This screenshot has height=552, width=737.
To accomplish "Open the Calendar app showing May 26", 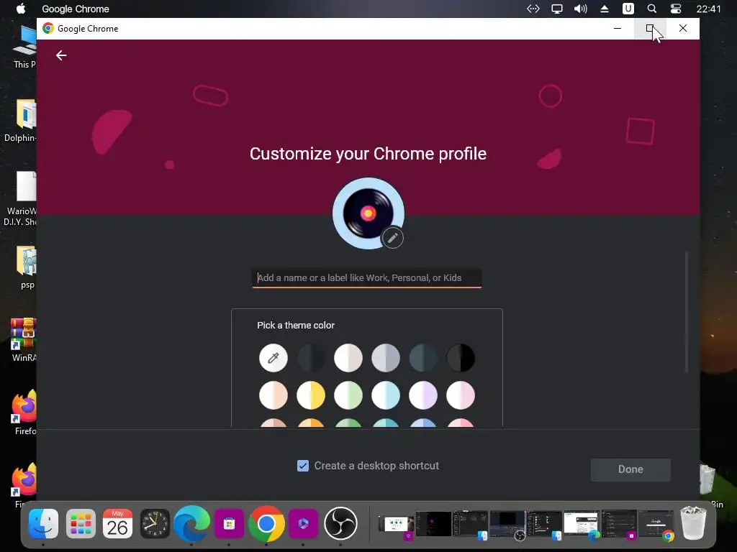I will pos(117,523).
